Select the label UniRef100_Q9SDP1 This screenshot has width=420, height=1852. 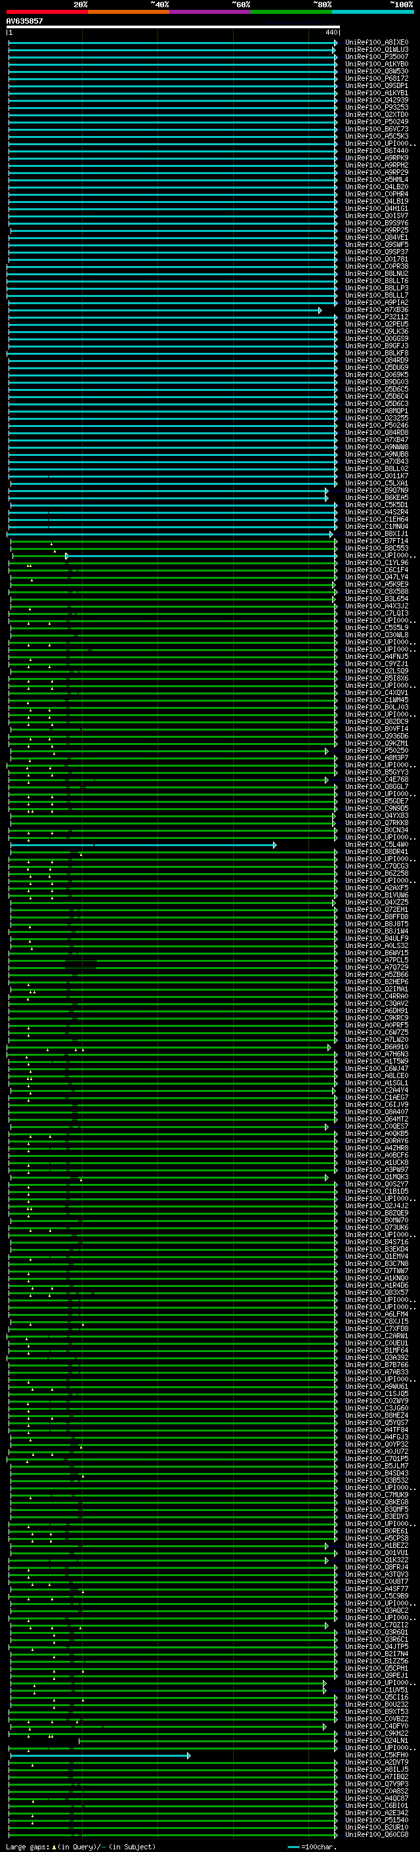[377, 85]
